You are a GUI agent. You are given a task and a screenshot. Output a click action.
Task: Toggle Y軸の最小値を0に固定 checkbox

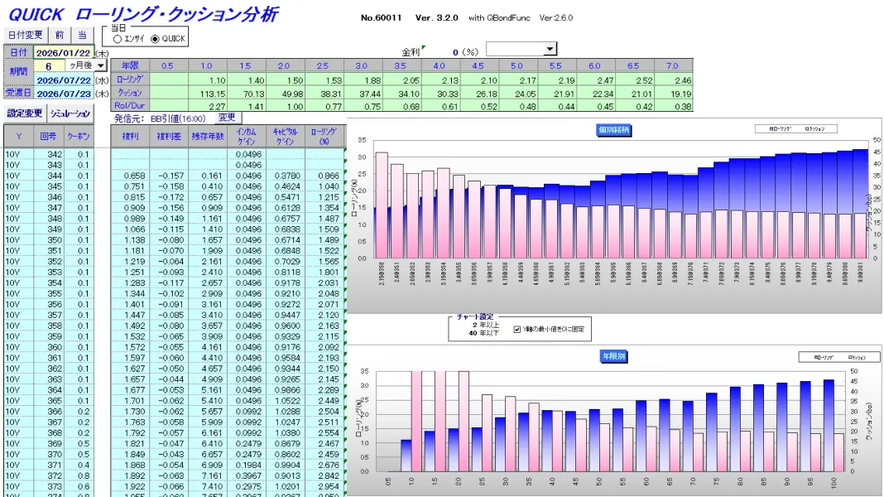point(517,330)
